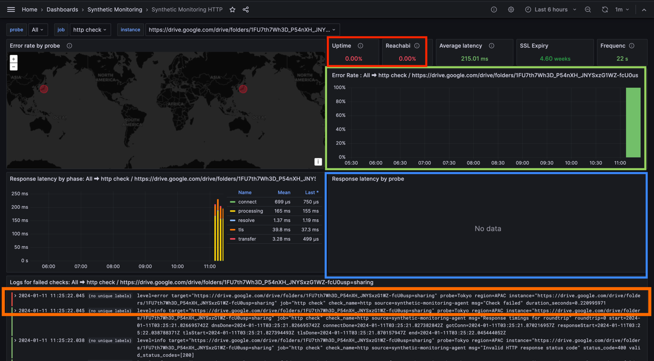Toggle connect series in legend

click(247, 202)
